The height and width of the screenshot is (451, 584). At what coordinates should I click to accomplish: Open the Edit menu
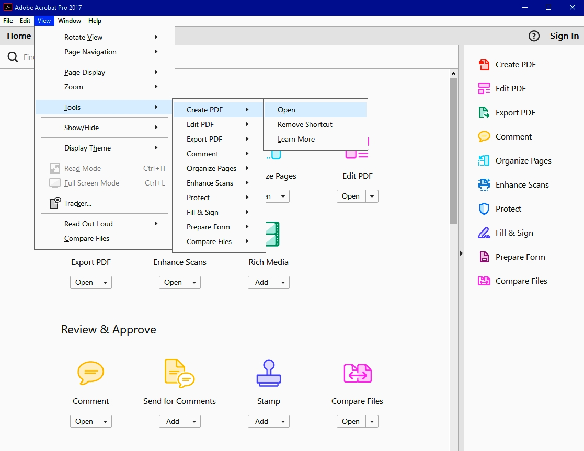(x=25, y=21)
